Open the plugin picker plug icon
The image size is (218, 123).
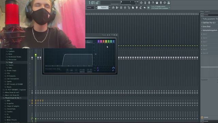pyautogui.click(x=137, y=8)
